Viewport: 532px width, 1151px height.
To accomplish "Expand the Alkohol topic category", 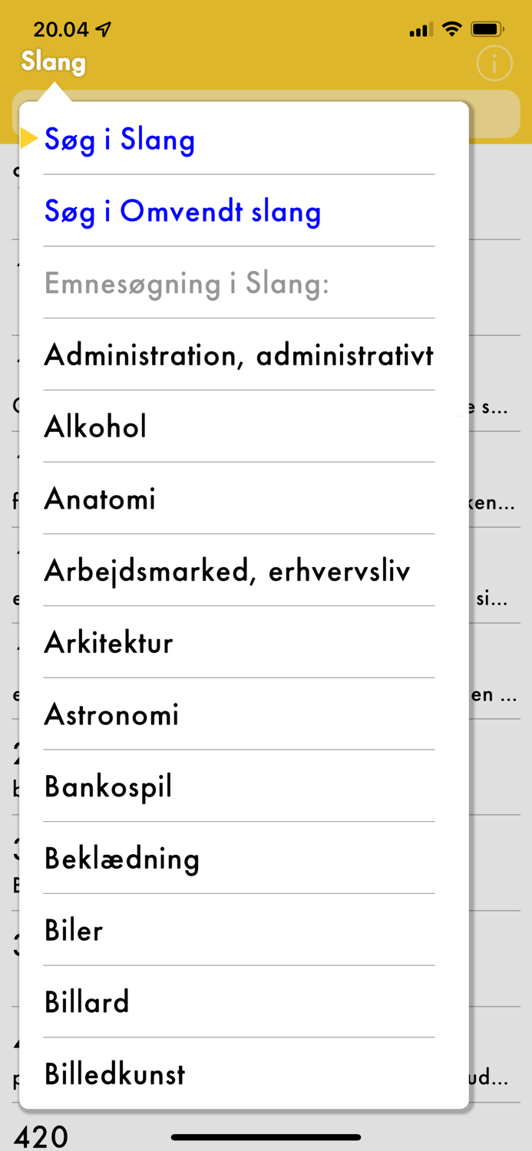I will point(94,427).
